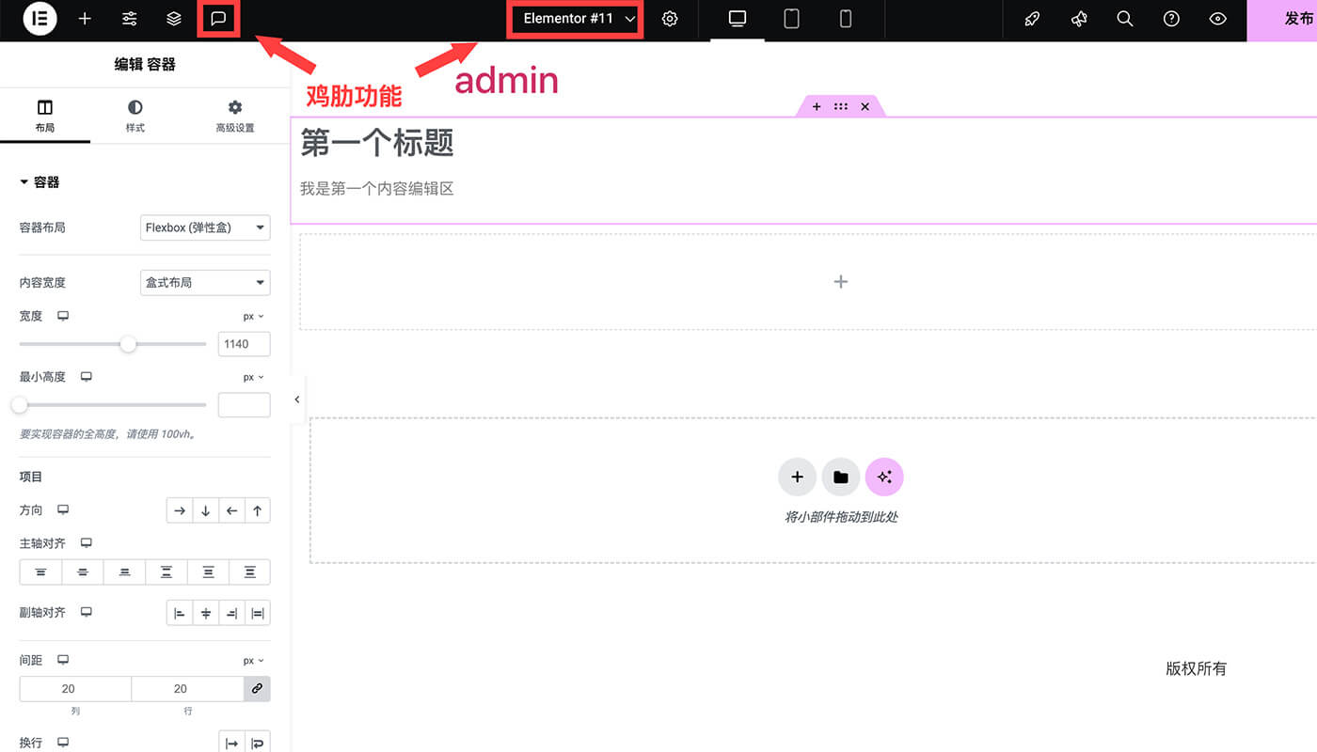The height and width of the screenshot is (752, 1317).
Task: Switch to mobile preview mode
Action: [846, 19]
